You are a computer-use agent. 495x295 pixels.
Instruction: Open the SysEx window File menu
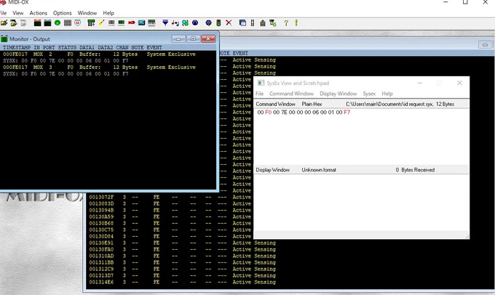tap(259, 94)
